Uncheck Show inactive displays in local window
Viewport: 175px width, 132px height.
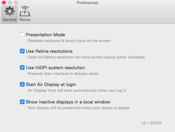[x=22, y=102]
